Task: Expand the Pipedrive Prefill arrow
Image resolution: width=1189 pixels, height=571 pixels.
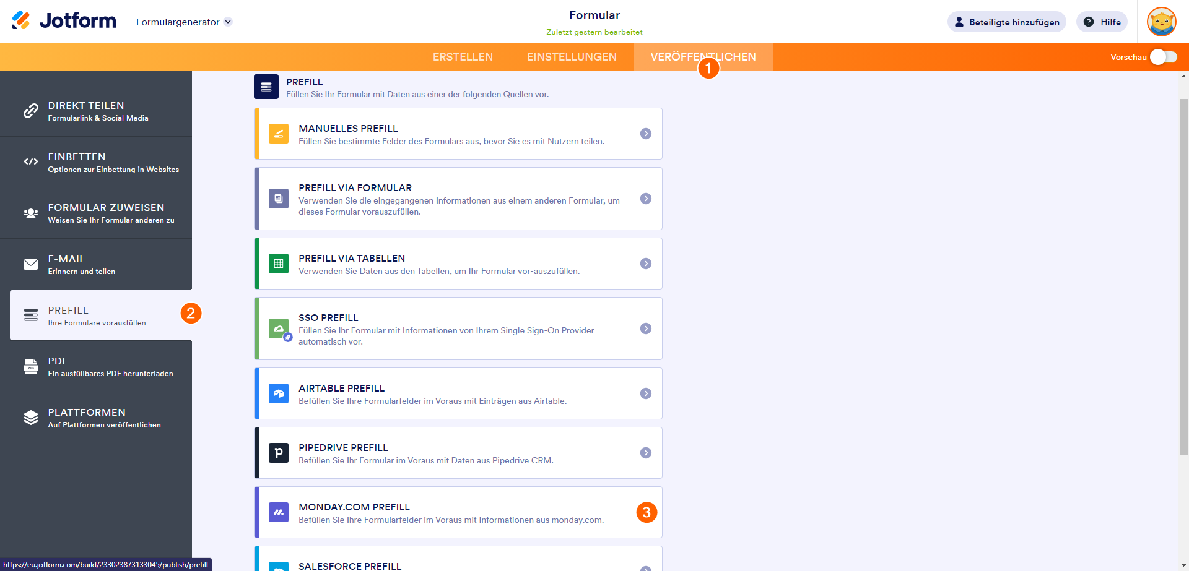Action: [646, 453]
